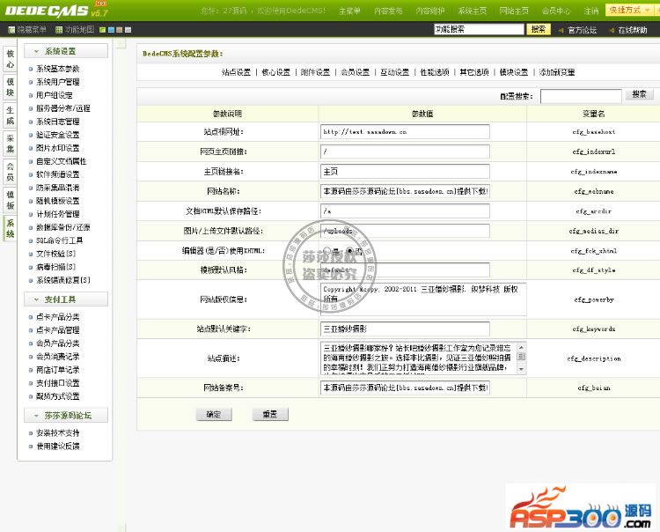Open the 会员设置 config tab

[355, 72]
